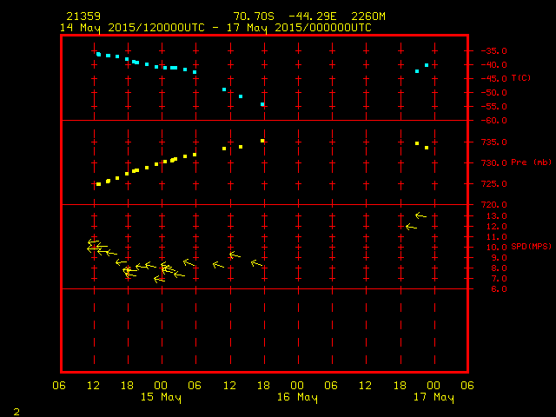Click the leftmost yellow pressure data point

click(98, 184)
